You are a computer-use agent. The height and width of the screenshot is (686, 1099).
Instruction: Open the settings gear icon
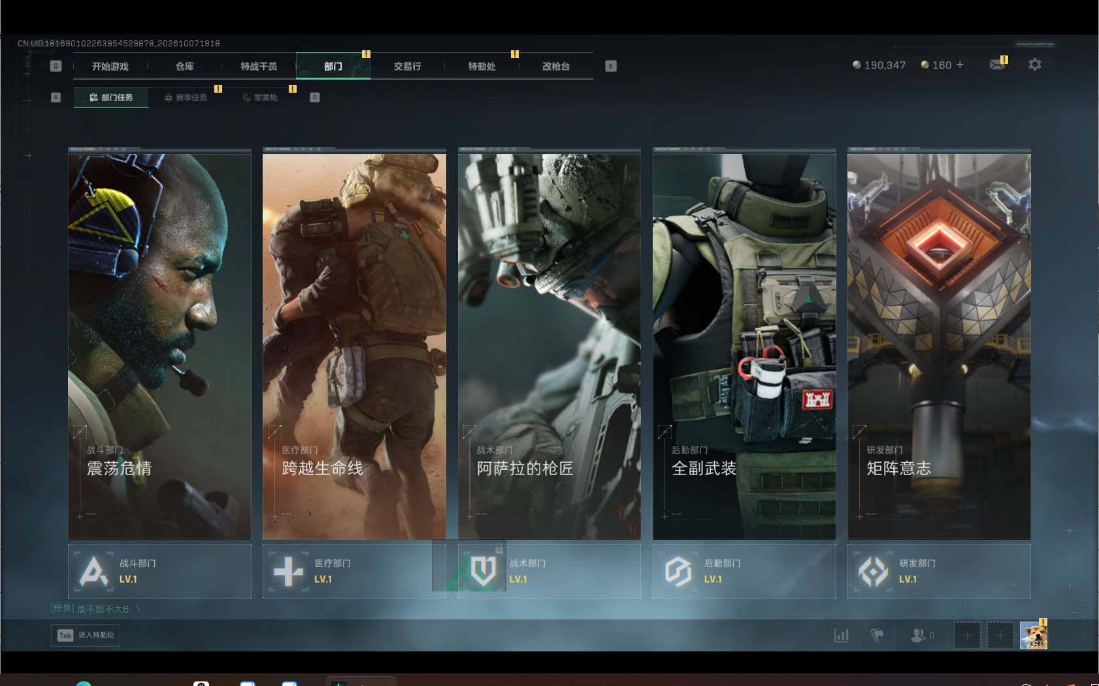(x=1035, y=65)
